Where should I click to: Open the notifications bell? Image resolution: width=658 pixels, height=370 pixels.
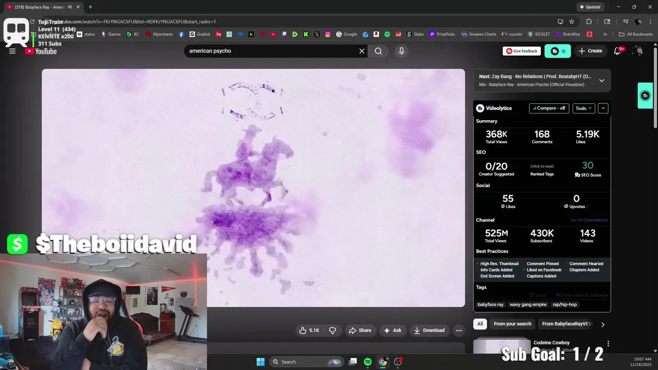coord(618,51)
